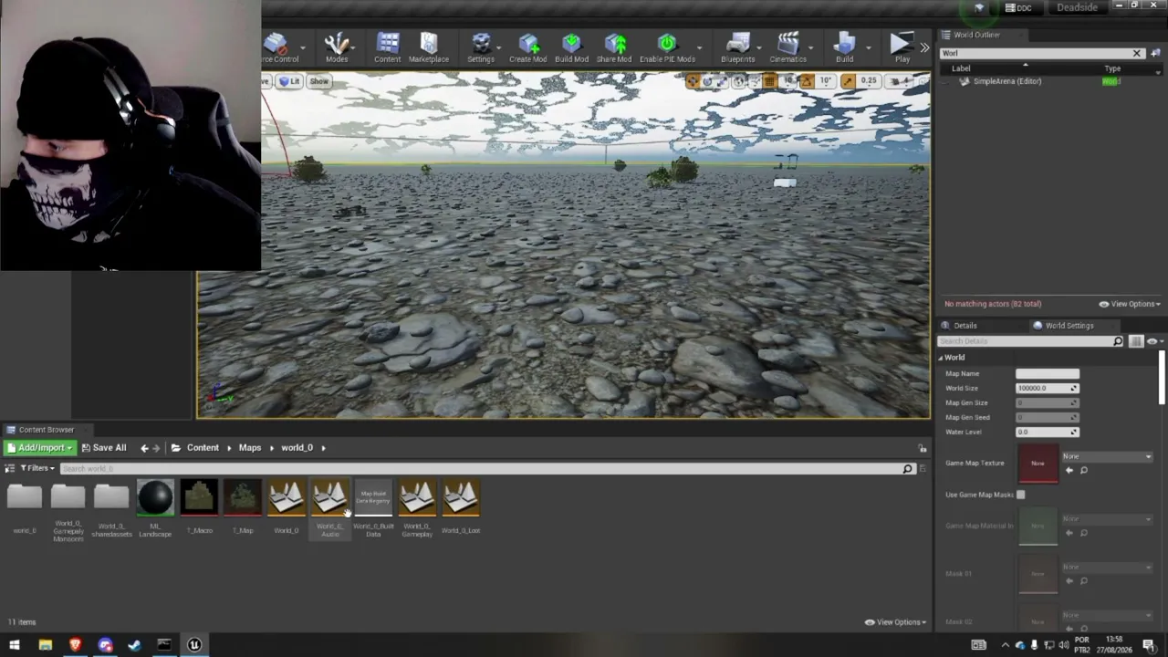This screenshot has width=1168, height=657.
Task: Toggle the Details property matrix grid button
Action: coord(1136,341)
